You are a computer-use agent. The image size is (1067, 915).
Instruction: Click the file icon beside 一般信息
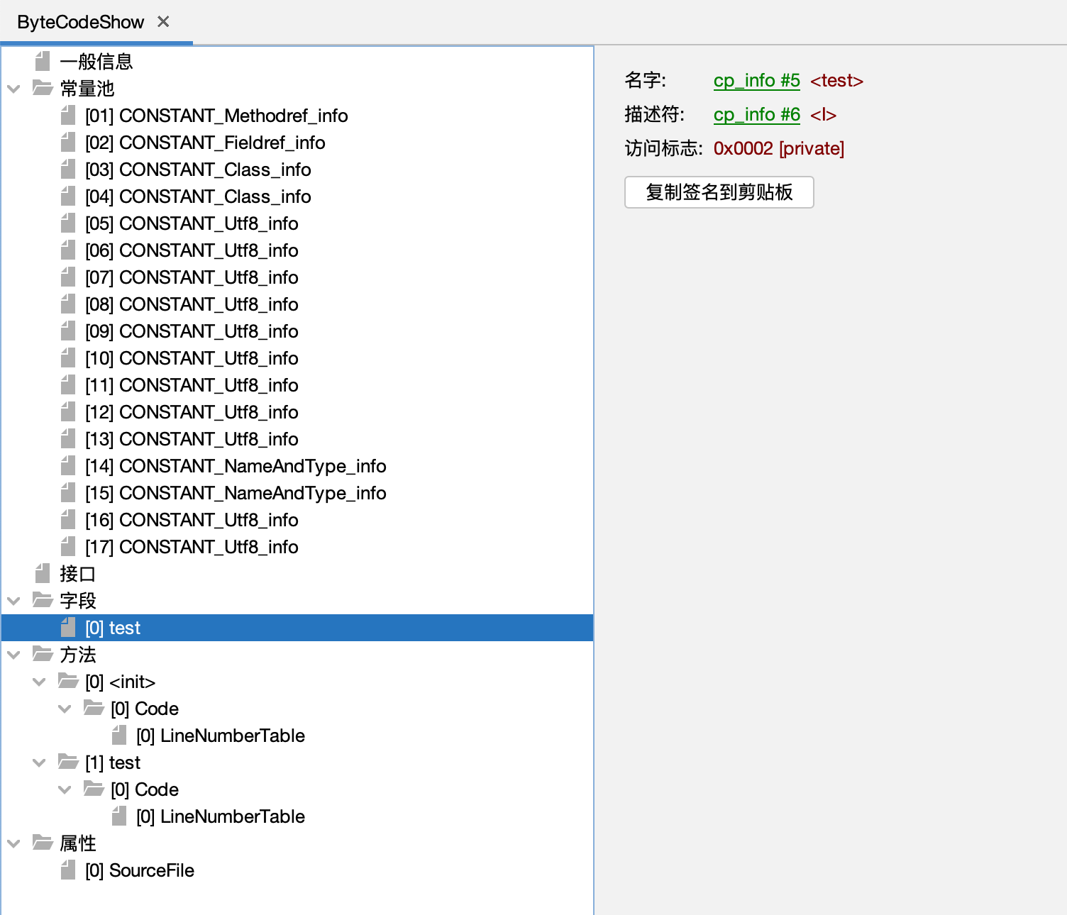[x=43, y=62]
